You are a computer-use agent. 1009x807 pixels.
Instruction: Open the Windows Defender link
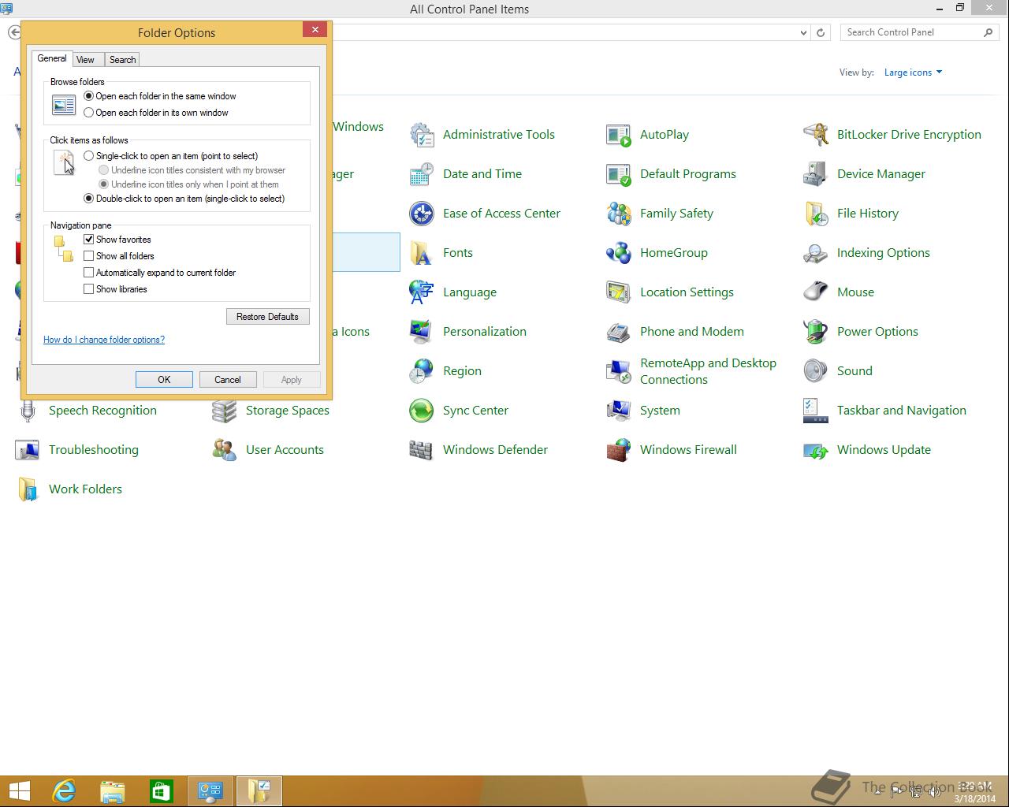(495, 450)
